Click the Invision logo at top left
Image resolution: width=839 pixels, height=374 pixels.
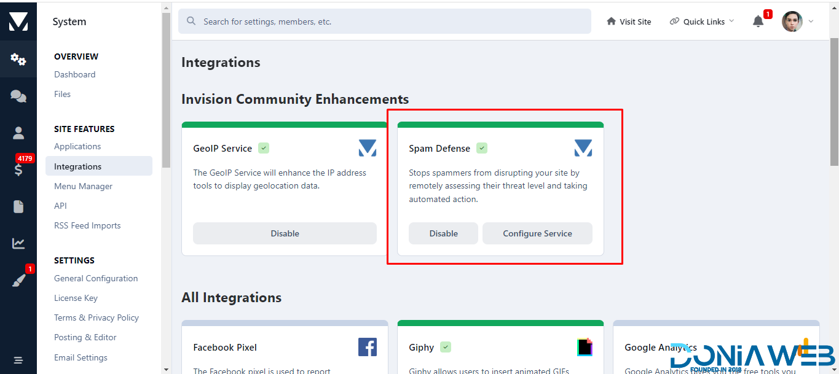[x=18, y=21]
